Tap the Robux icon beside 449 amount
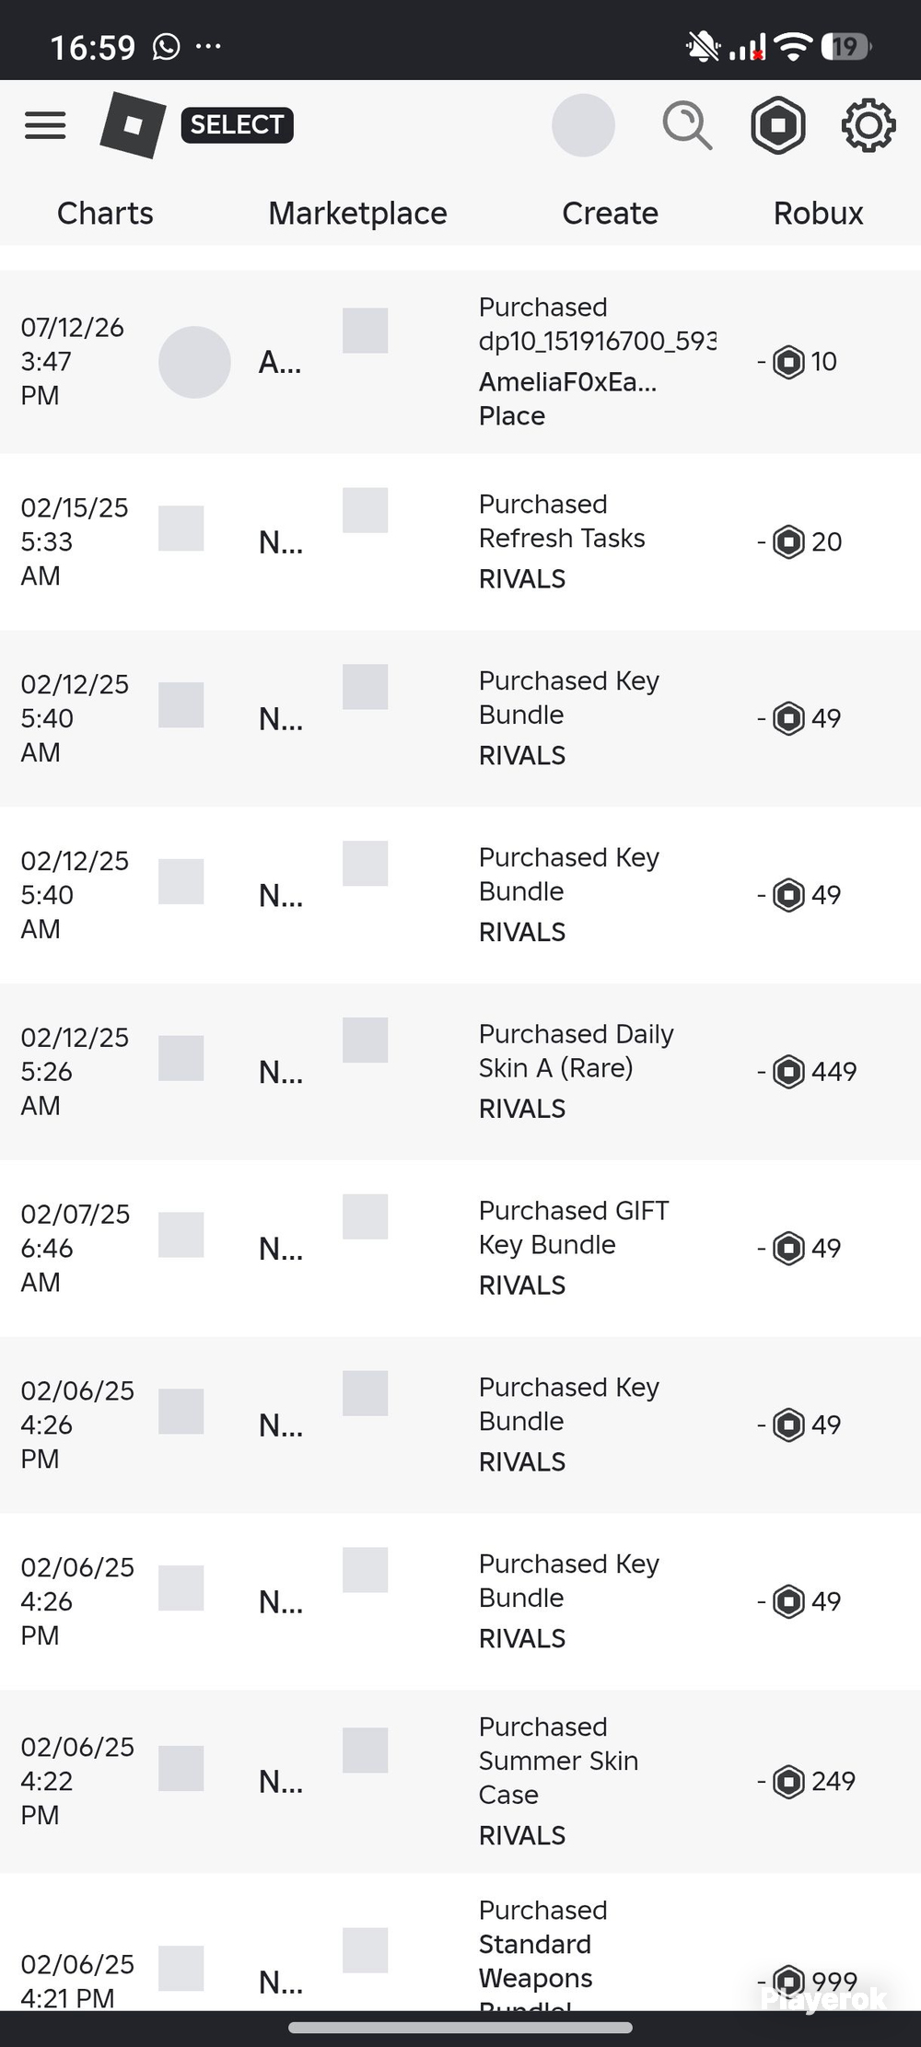The image size is (921, 2047). pyautogui.click(x=788, y=1072)
